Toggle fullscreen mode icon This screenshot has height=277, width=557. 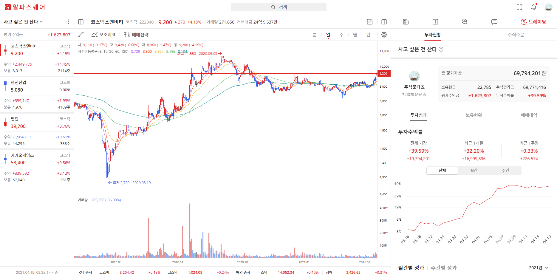tap(519, 7)
